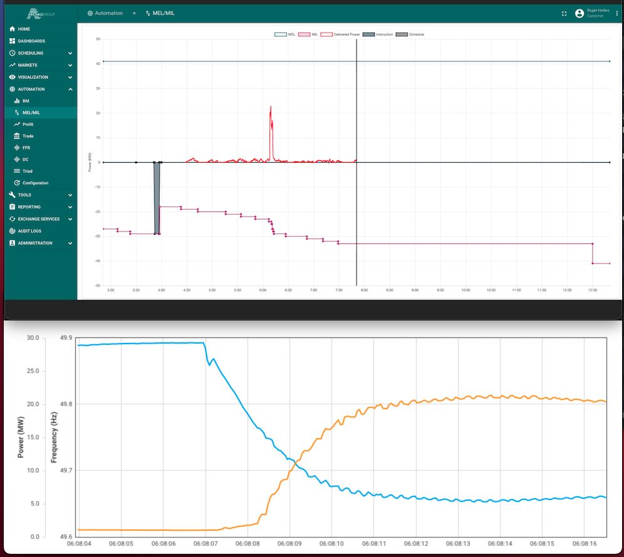Expand the Exchange Services chevron
Image resolution: width=624 pixels, height=557 pixels.
(70, 219)
